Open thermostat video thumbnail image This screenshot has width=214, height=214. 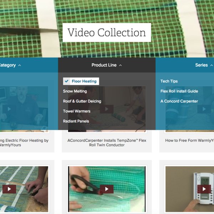tap(190, 189)
